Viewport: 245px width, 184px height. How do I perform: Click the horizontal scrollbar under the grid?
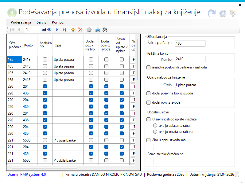click(45, 168)
